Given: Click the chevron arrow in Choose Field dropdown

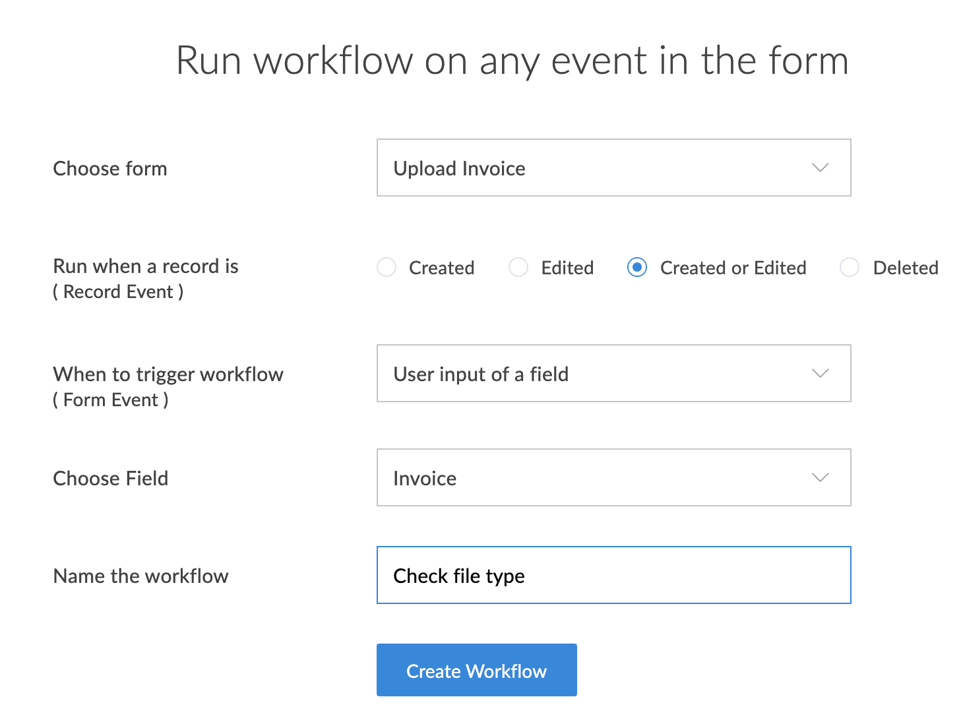Looking at the screenshot, I should coord(820,477).
